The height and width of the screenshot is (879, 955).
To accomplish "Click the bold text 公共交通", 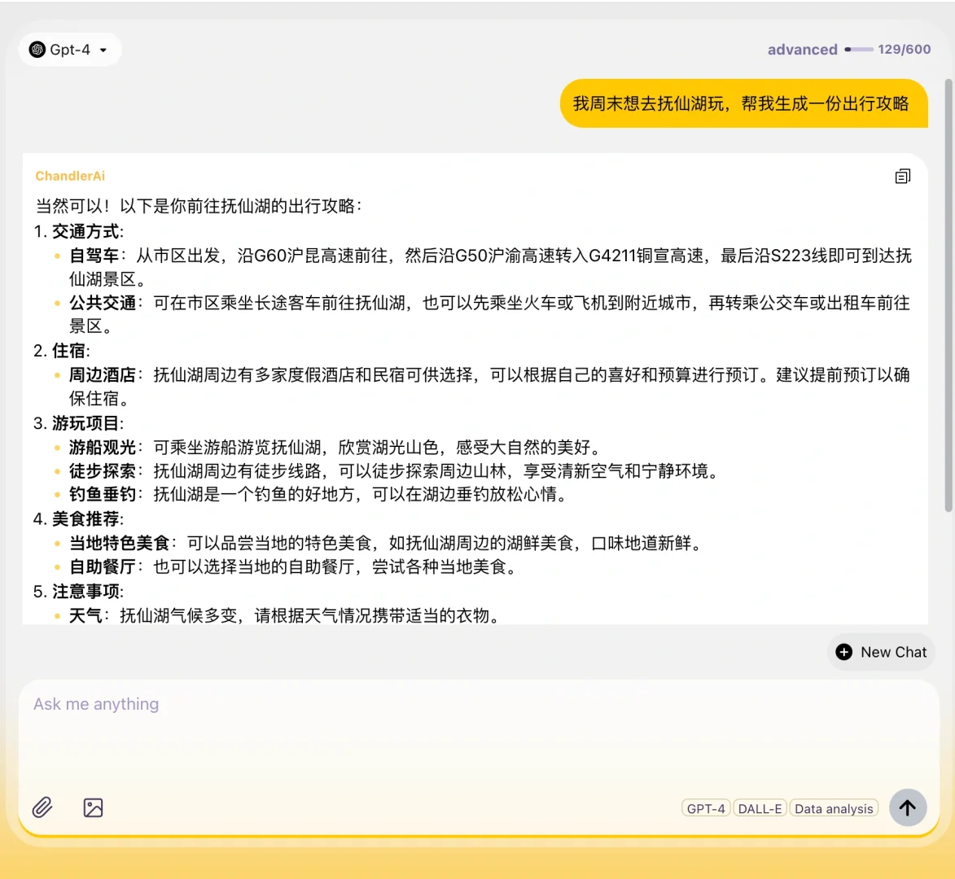I will 103,303.
